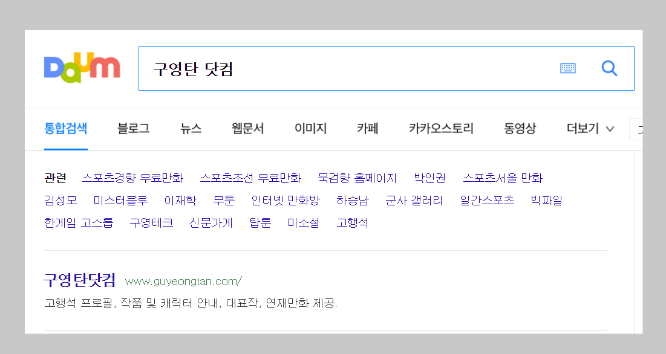This screenshot has width=666, height=354.
Task: Select the 통합검색 tab
Action: point(66,128)
